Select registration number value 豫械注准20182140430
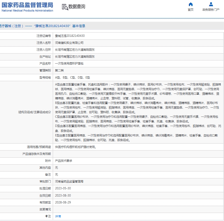Screen dimensions: 224x221 click(x=70, y=36)
